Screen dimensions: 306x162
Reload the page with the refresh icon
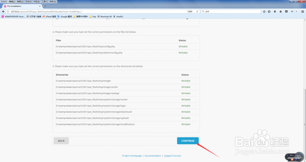[x=197, y=12]
